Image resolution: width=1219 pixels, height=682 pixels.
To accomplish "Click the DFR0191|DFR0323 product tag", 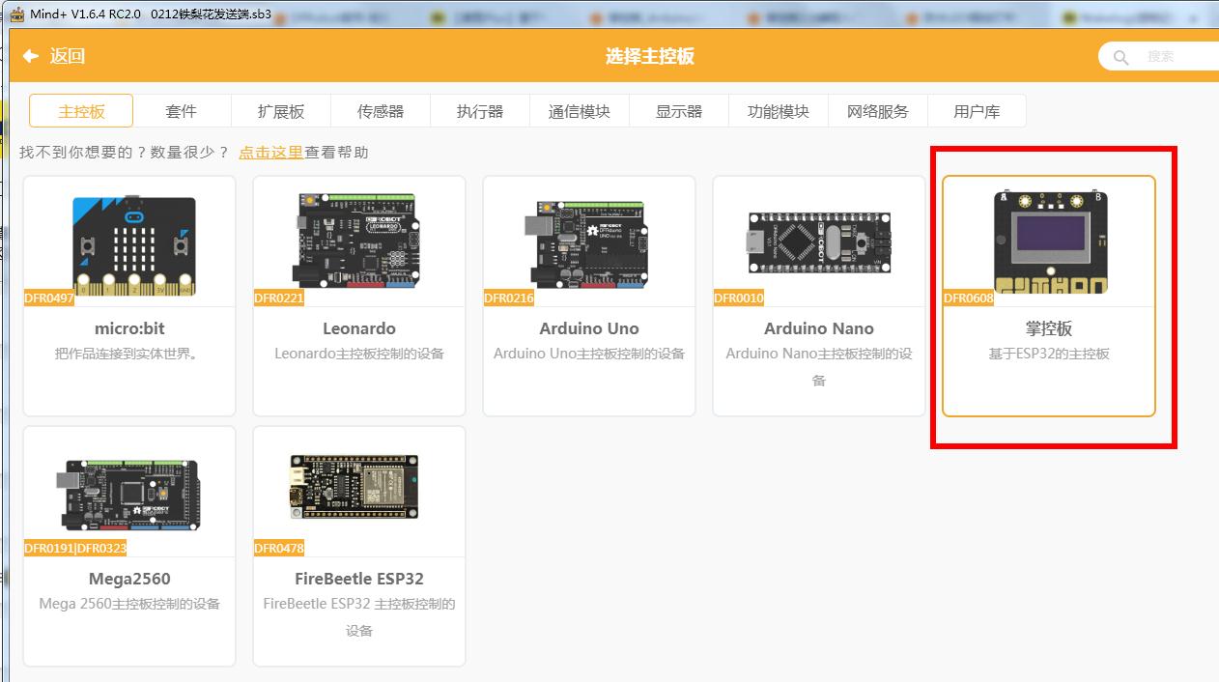I will click(x=75, y=548).
